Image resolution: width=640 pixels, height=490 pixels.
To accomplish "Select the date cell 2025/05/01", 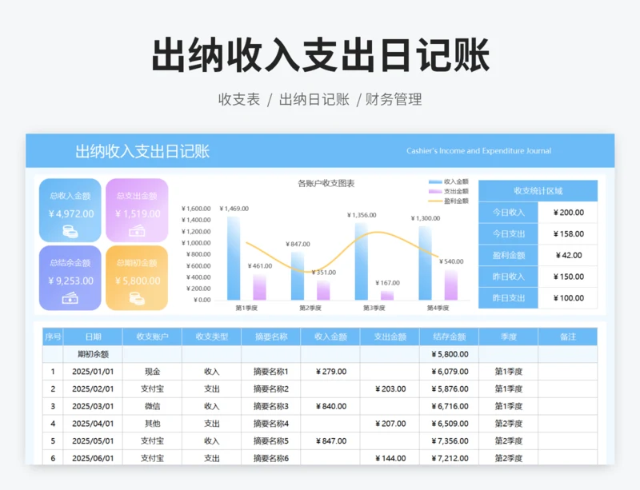I will [93, 441].
